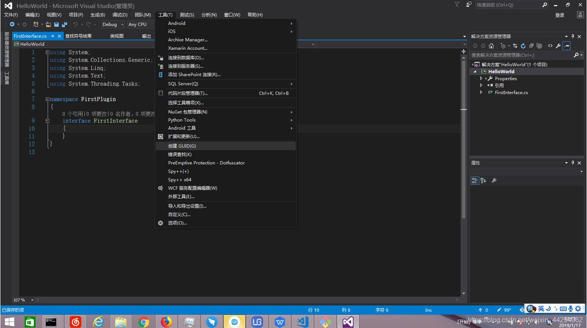Click 连接到数据库(D)... entry
Screen dimensions: 587x328
tap(226, 58)
